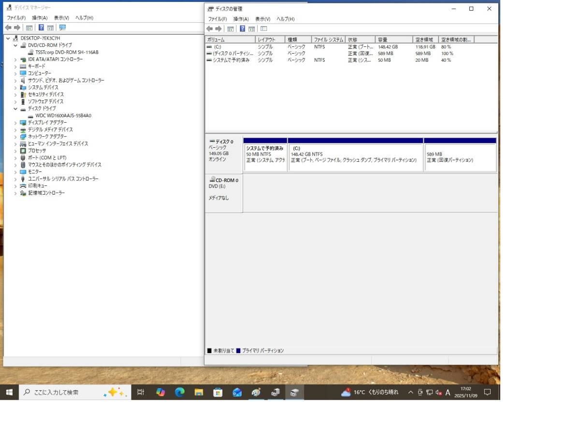Expand the ネットワーク アダプター node
Viewport: 580px width, 425px height.
click(x=15, y=137)
